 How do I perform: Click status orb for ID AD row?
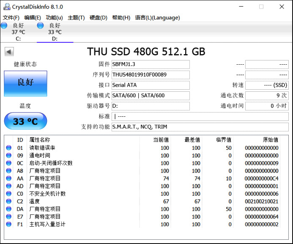point(8,186)
